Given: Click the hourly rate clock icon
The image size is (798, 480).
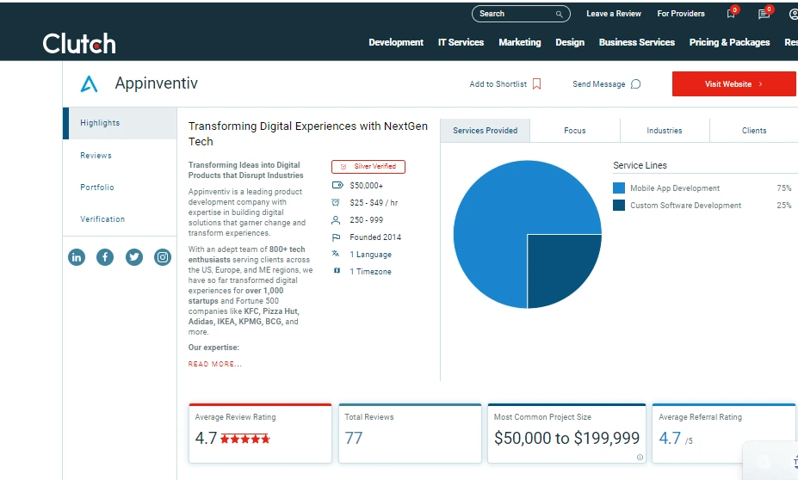Looking at the screenshot, I should click(x=336, y=202).
